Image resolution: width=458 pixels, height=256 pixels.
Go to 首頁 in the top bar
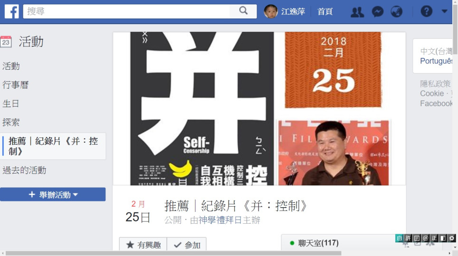pyautogui.click(x=325, y=12)
